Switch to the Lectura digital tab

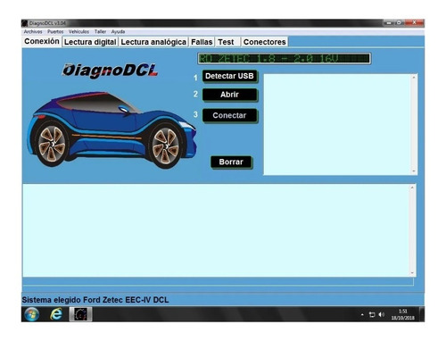(x=90, y=42)
